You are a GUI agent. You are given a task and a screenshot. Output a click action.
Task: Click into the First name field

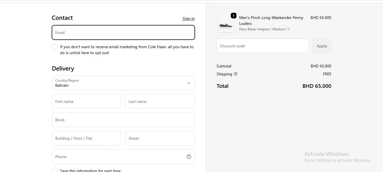(87, 101)
